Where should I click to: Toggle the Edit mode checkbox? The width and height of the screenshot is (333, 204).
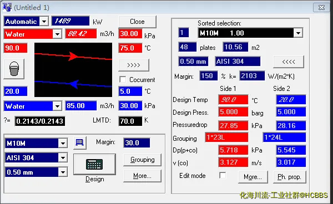pyautogui.click(x=223, y=175)
